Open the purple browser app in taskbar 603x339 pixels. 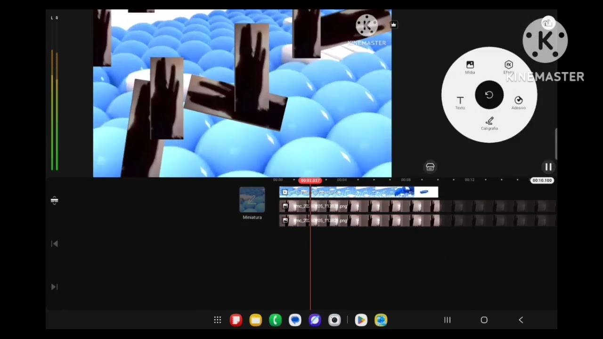click(x=315, y=320)
